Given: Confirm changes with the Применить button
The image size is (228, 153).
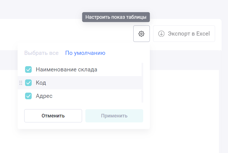Looking at the screenshot, I should click(114, 116).
